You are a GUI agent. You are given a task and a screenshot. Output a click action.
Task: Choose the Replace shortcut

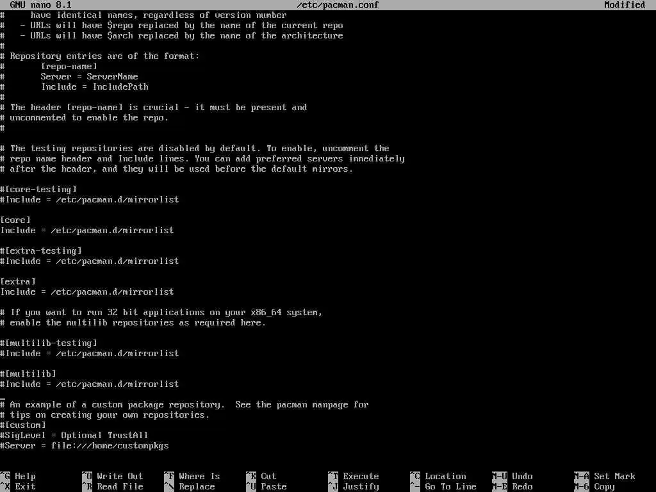pos(190,487)
